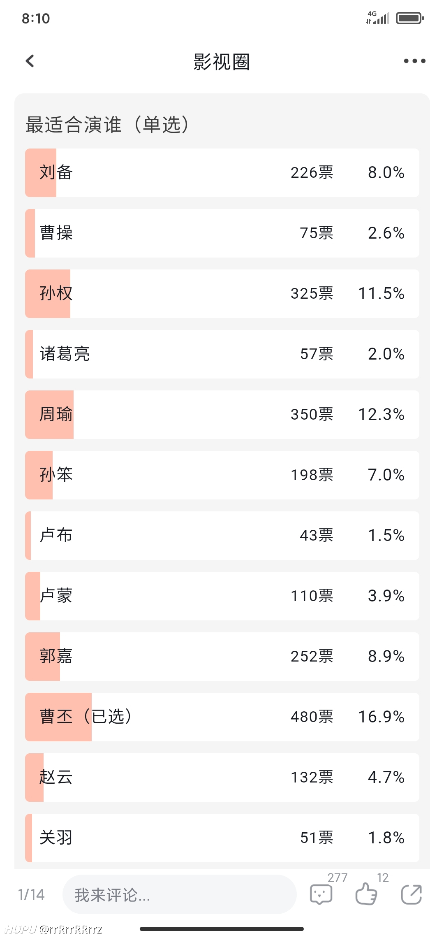Pick the 卢布 poll option

(x=222, y=536)
